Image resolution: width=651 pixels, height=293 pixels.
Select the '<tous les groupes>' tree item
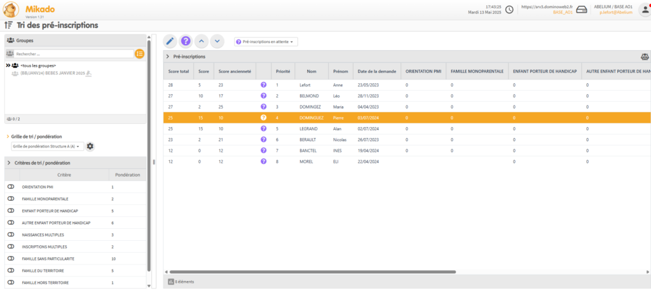tap(37, 65)
